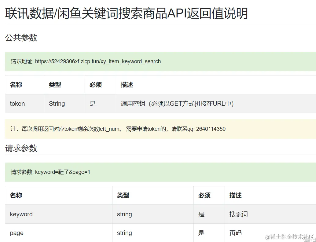Click the 页码 description cell

pos(270,233)
